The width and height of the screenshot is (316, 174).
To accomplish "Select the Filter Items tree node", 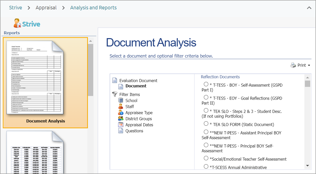I will (x=130, y=94).
